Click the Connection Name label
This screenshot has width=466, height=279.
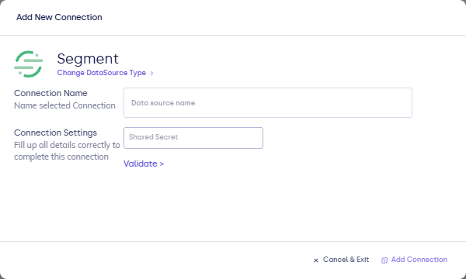point(50,93)
